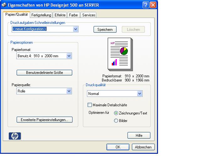Viewport: 201px width, 161px height.
Task: Select the Bilder radio button
Action: pos(116,121)
